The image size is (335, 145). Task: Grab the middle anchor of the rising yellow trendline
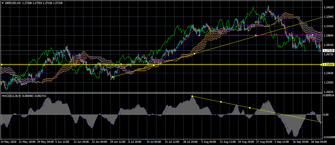154,65
